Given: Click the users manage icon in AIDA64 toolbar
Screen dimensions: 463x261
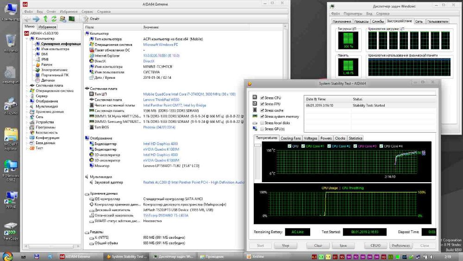Looking at the screenshot, I should tap(63, 19).
